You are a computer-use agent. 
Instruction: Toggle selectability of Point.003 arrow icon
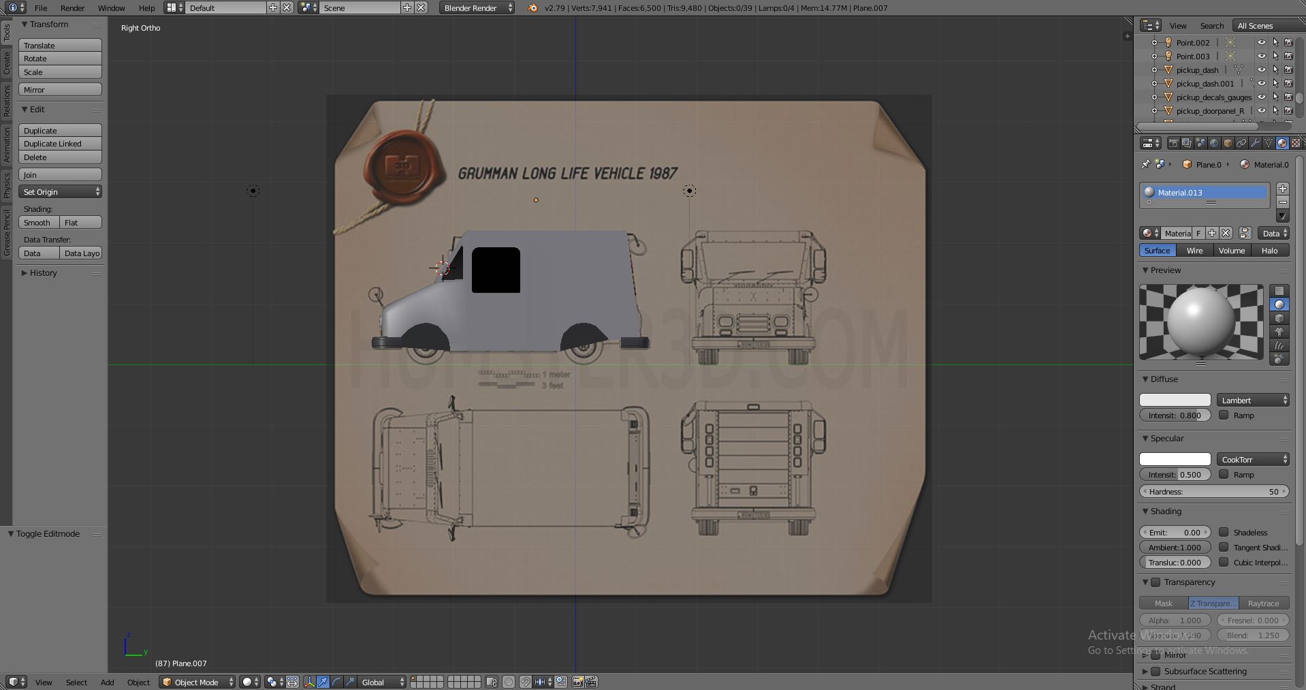pyautogui.click(x=1275, y=56)
